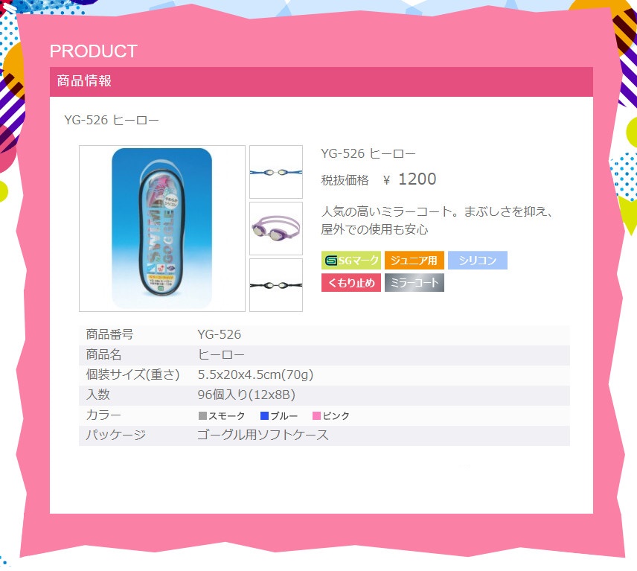Click the PRODUCT heading

pos(94,51)
